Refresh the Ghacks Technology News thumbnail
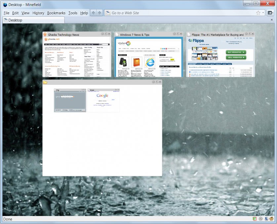Screen dimensions: 277x224 coord(106,33)
